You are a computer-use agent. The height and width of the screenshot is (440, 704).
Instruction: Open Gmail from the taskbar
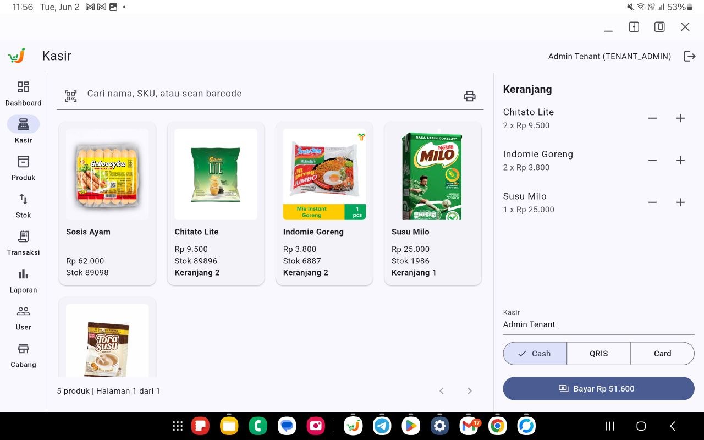pos(469,426)
